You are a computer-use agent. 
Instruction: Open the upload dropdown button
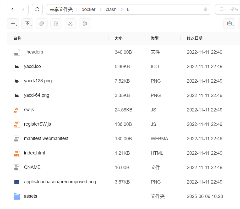pos(28,24)
